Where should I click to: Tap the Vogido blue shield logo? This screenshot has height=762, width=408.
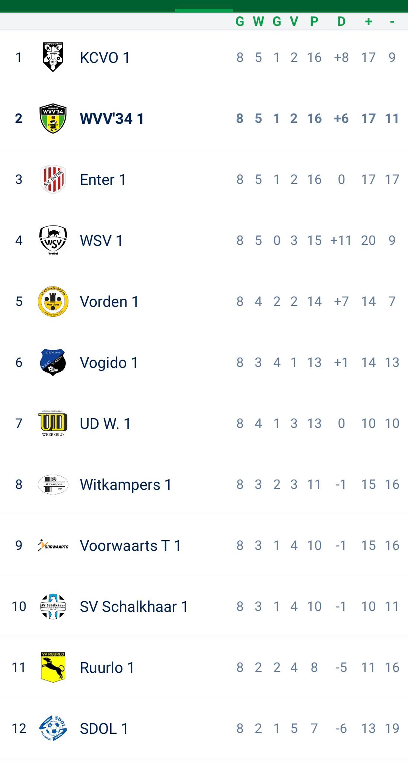53,362
